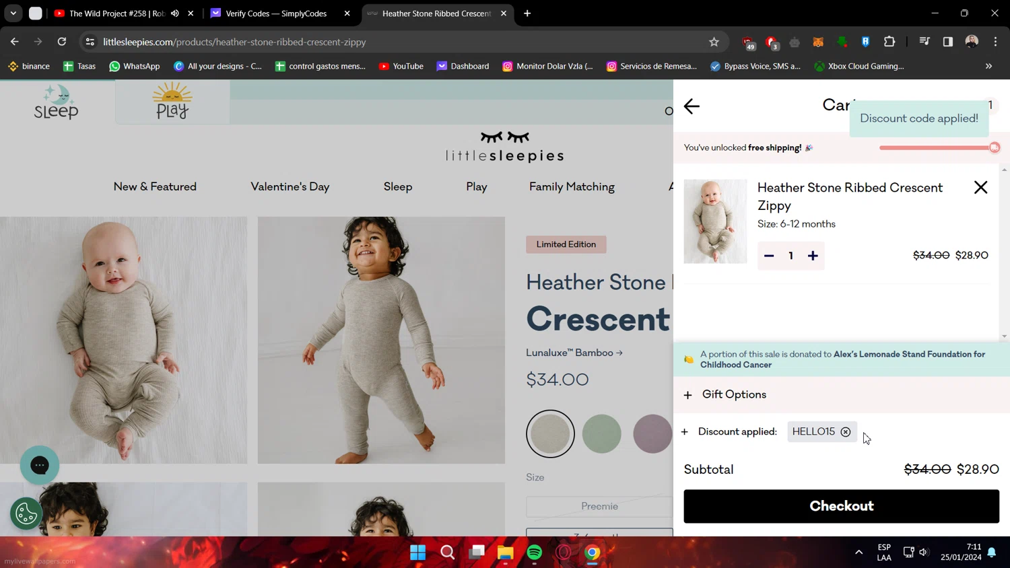Open the Bitwarden shield extension
The height and width of the screenshot is (568, 1010).
(865, 42)
